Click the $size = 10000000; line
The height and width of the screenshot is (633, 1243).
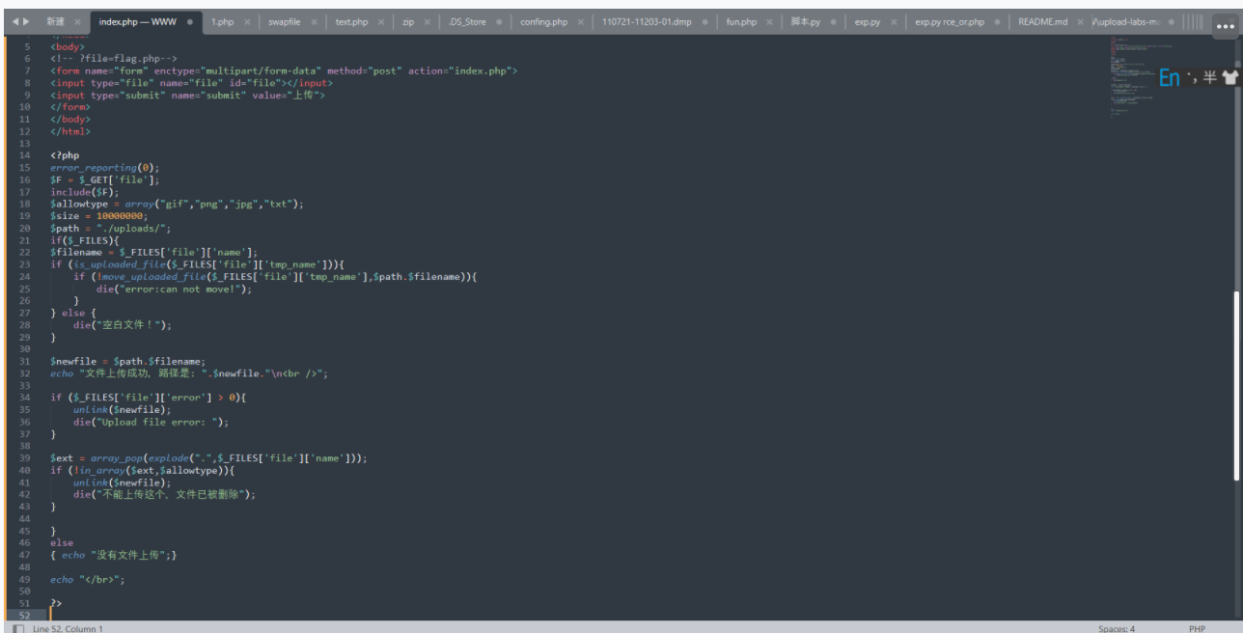click(x=100, y=216)
